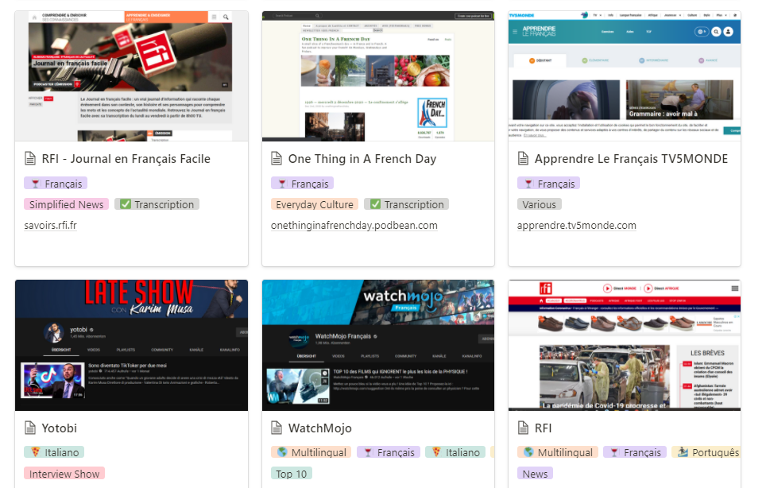Image resolution: width=766 pixels, height=488 pixels.
Task: Click the Multilingual tag on WatchMojo card
Action: point(311,452)
